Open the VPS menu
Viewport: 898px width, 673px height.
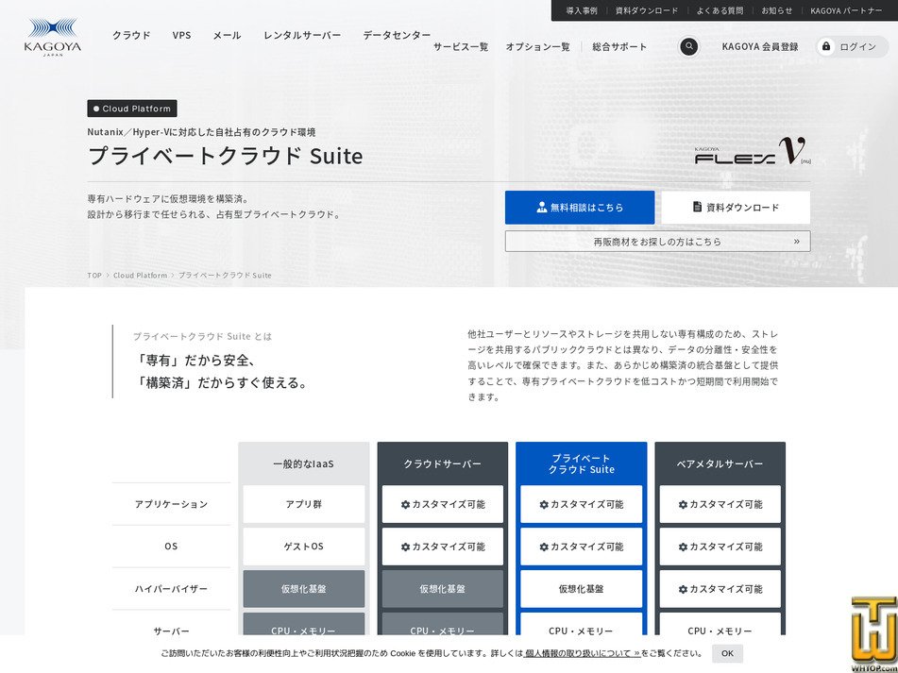[x=181, y=35]
